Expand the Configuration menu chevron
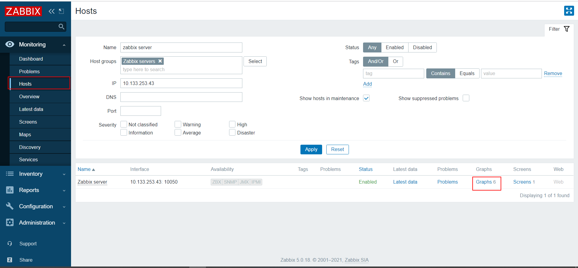Screen dimensions: 578x268 pyautogui.click(x=64, y=207)
